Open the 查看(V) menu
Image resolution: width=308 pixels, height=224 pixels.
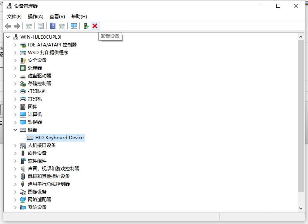[x=57, y=16]
